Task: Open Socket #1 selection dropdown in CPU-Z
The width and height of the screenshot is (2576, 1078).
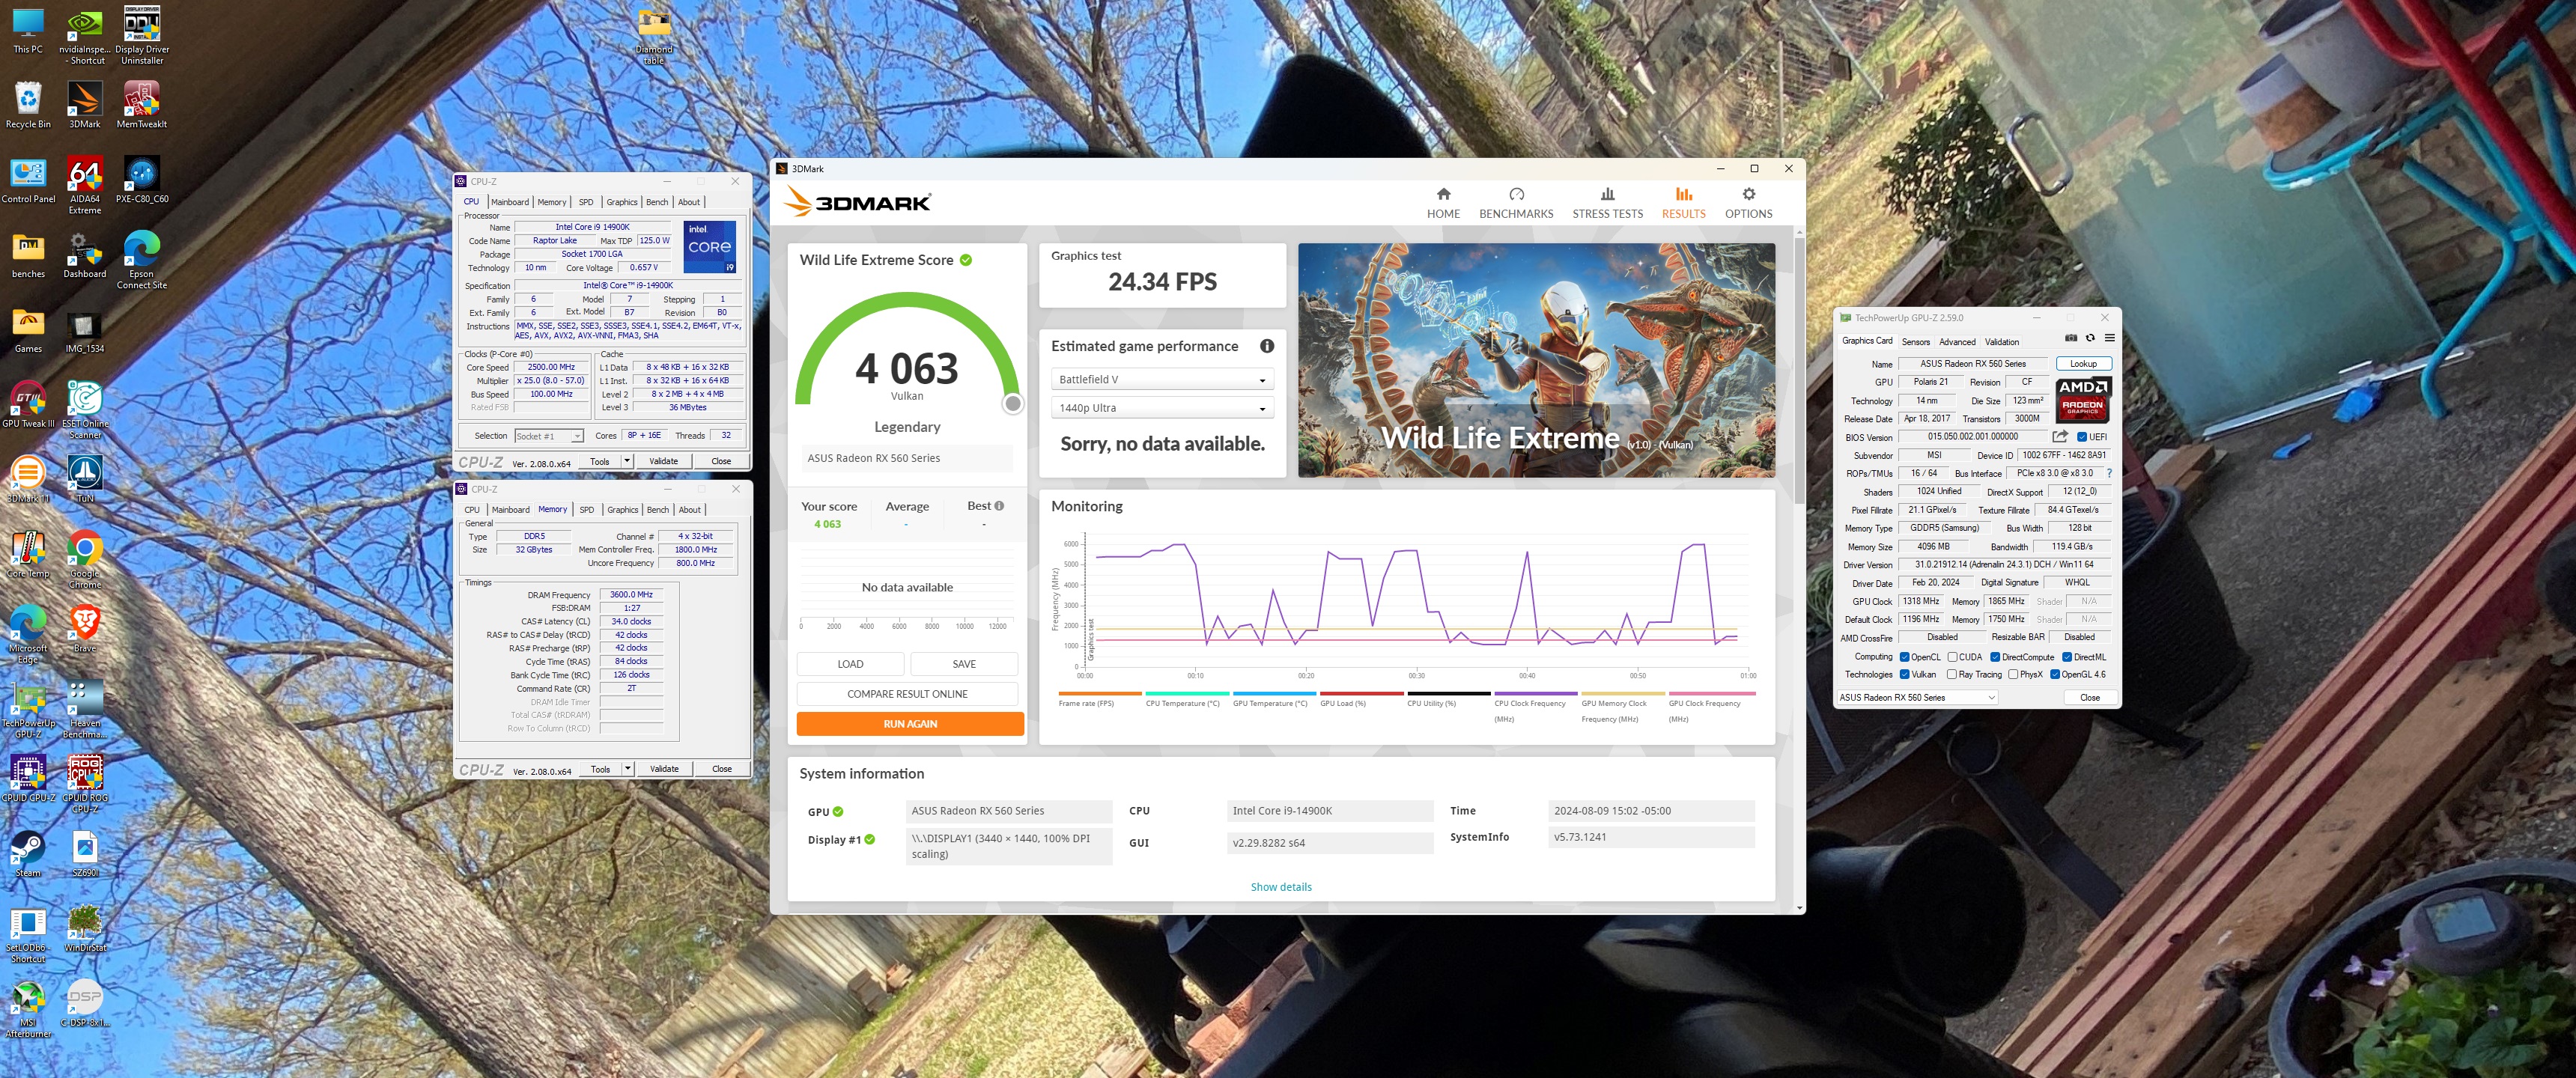Action: tap(548, 436)
